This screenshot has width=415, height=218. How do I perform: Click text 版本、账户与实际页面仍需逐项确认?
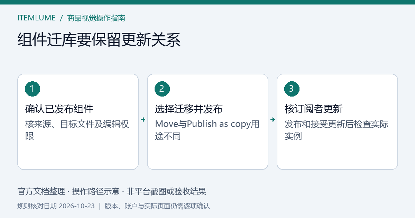point(157,206)
